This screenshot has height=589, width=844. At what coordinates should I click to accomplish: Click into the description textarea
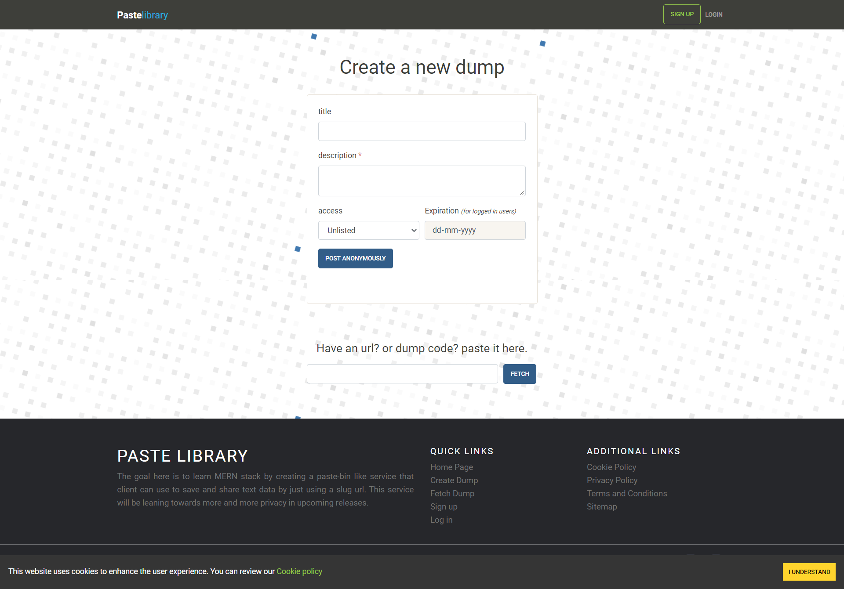(422, 181)
